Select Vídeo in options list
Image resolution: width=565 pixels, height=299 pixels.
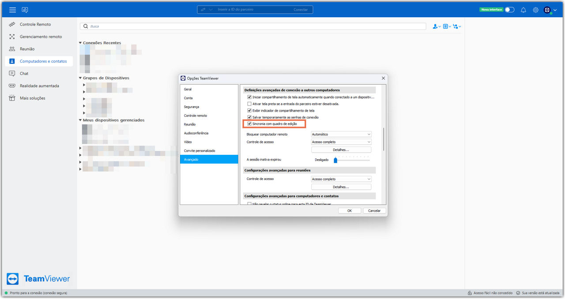click(209, 142)
